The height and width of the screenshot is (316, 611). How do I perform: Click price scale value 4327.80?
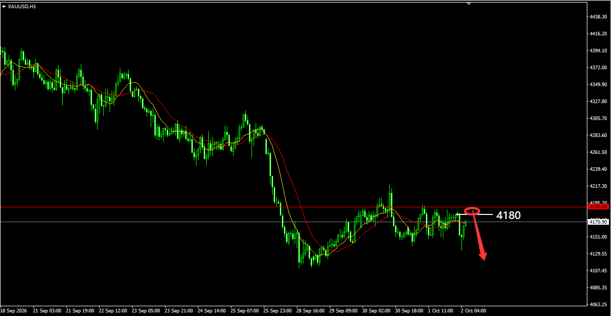(x=599, y=102)
